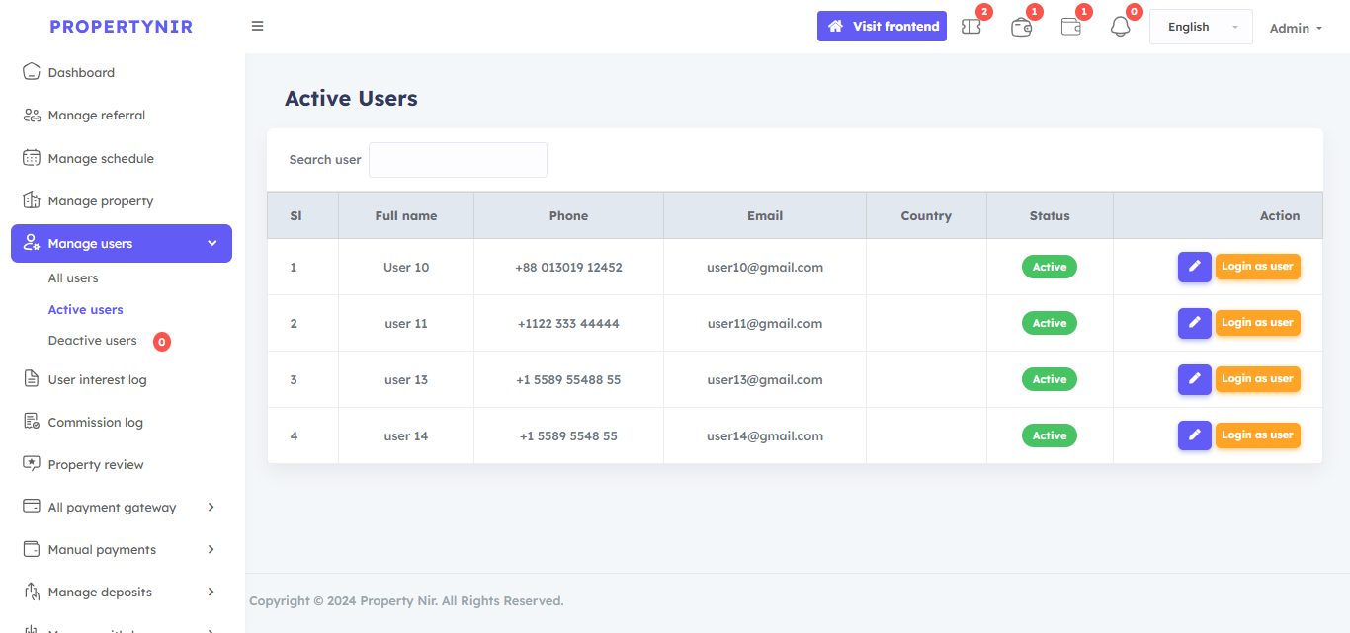Click Login as user for user 13
The height and width of the screenshot is (633, 1350).
tap(1257, 379)
